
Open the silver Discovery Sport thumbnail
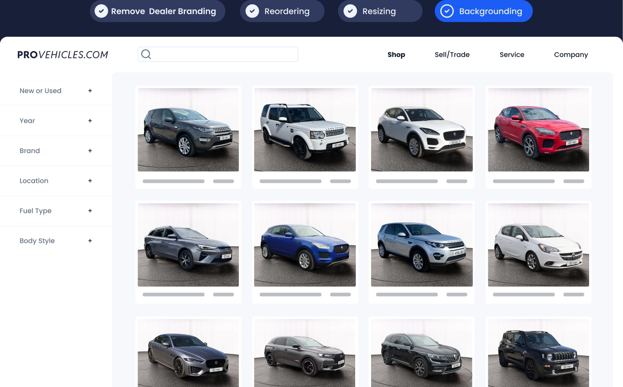pos(422,245)
